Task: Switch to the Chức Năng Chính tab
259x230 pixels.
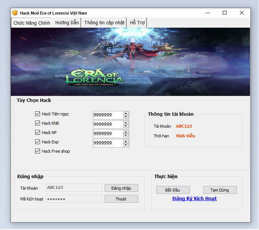Action: coord(32,23)
